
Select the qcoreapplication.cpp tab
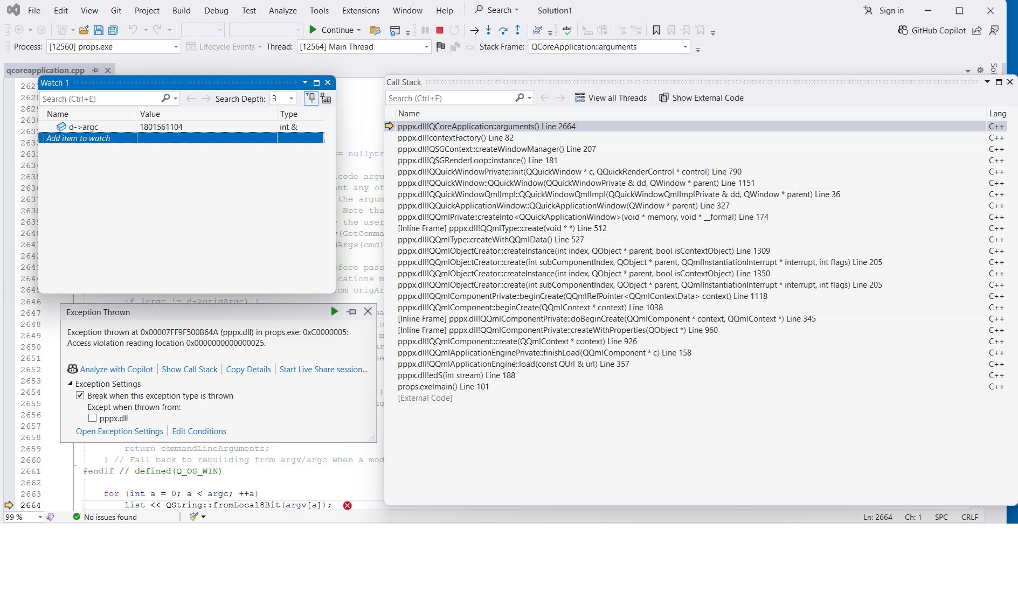46,70
